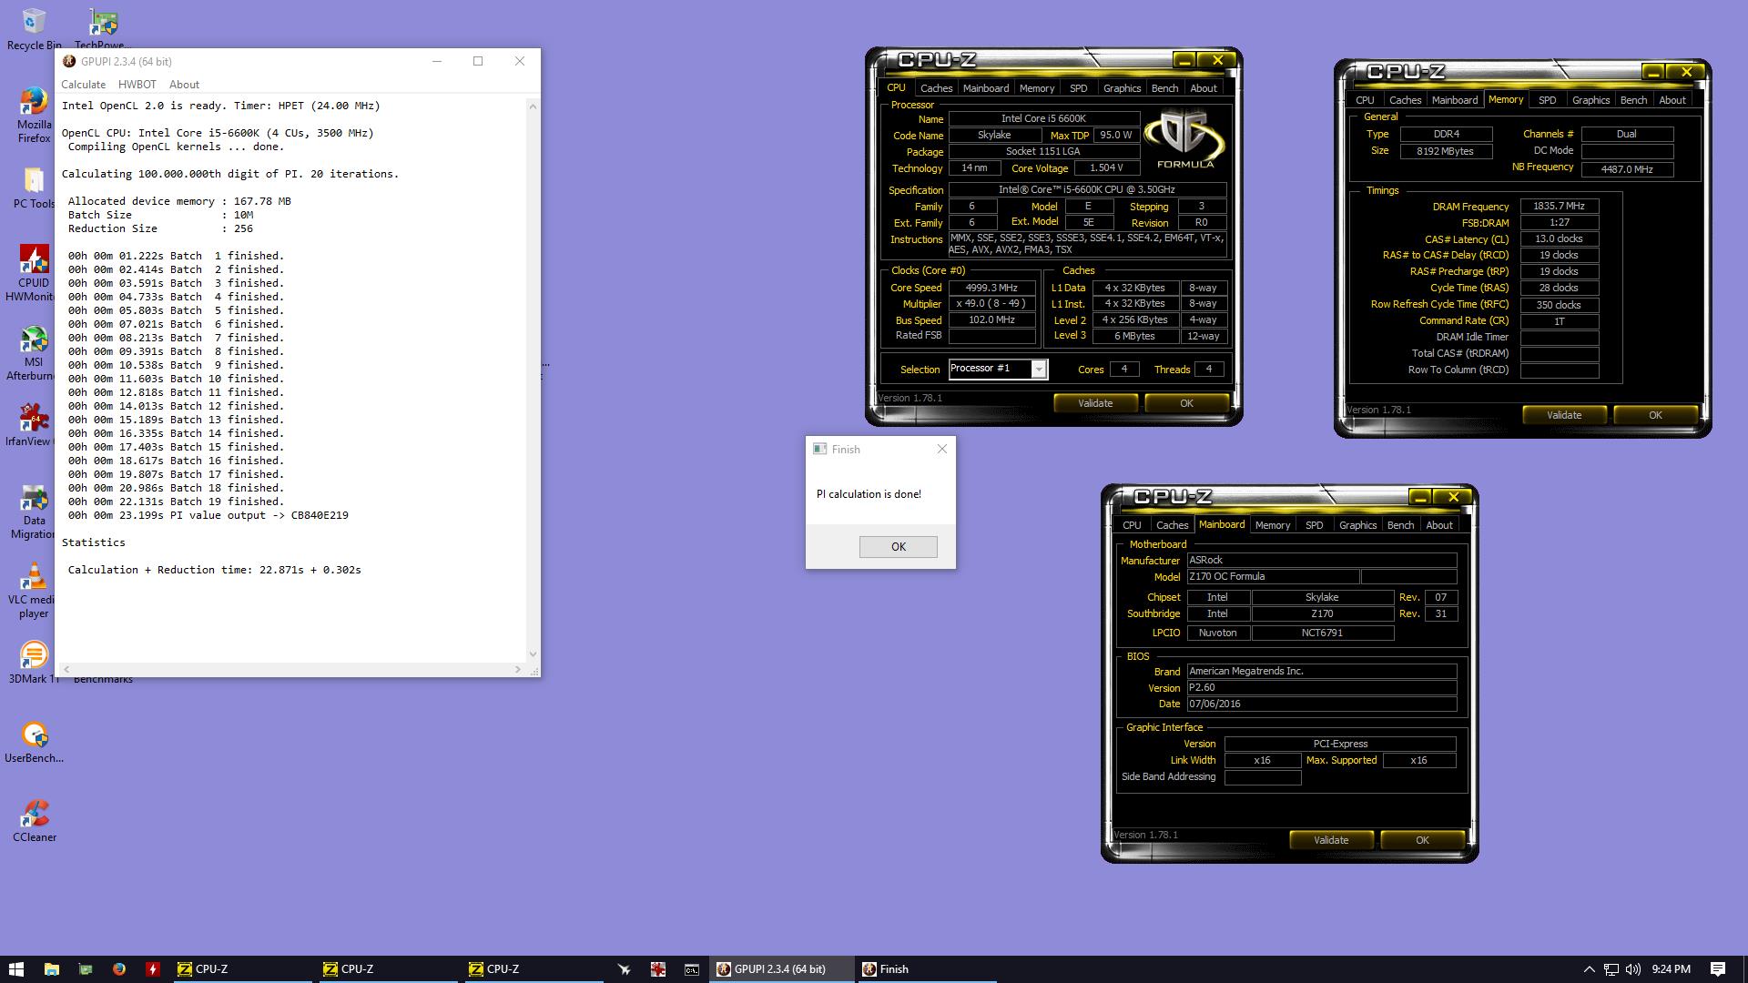Minimize the Mainboard CPU-Z window
The width and height of the screenshot is (1748, 983).
coord(1419,497)
